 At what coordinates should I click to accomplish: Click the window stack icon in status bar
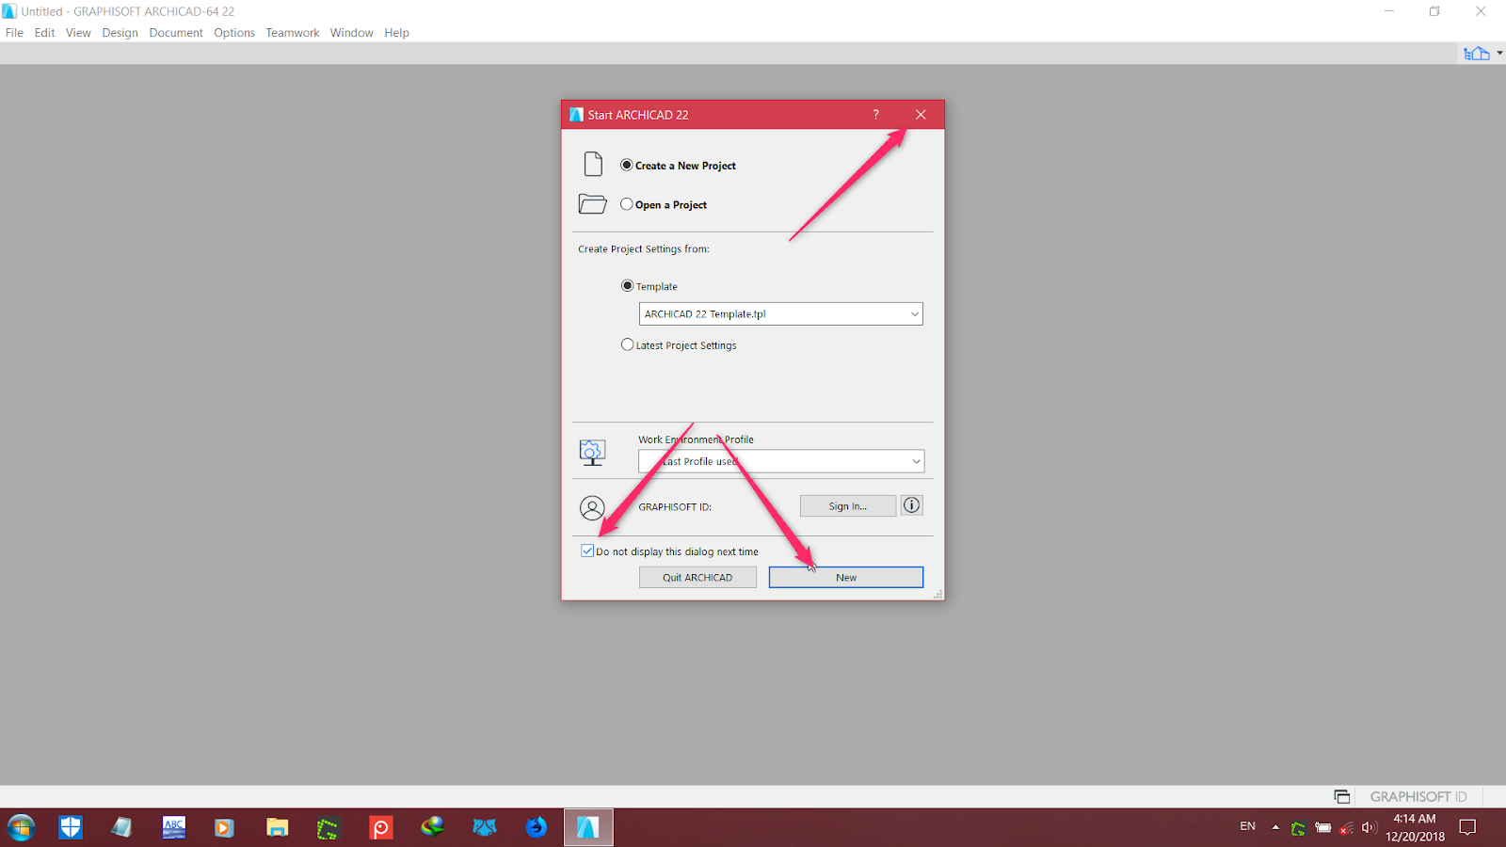pos(1342,797)
